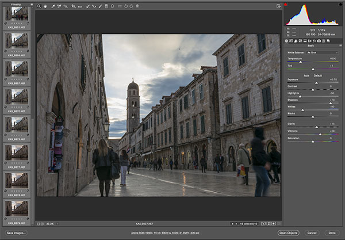Select the Graduated Filter tool
345x240 pixels.
click(106, 6)
